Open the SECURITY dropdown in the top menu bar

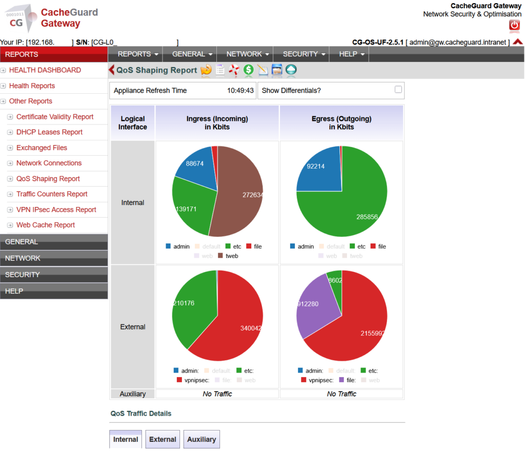pyautogui.click(x=304, y=54)
